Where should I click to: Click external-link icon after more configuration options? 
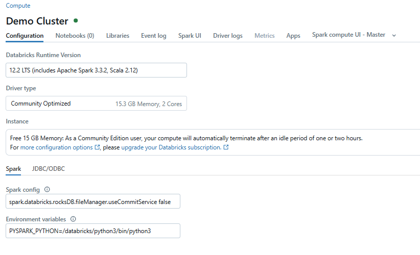[97, 147]
